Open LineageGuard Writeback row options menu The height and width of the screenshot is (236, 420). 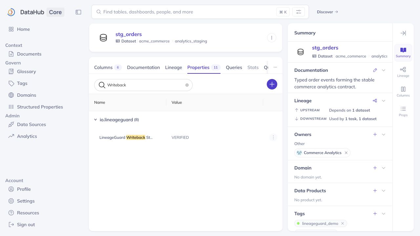273,137
